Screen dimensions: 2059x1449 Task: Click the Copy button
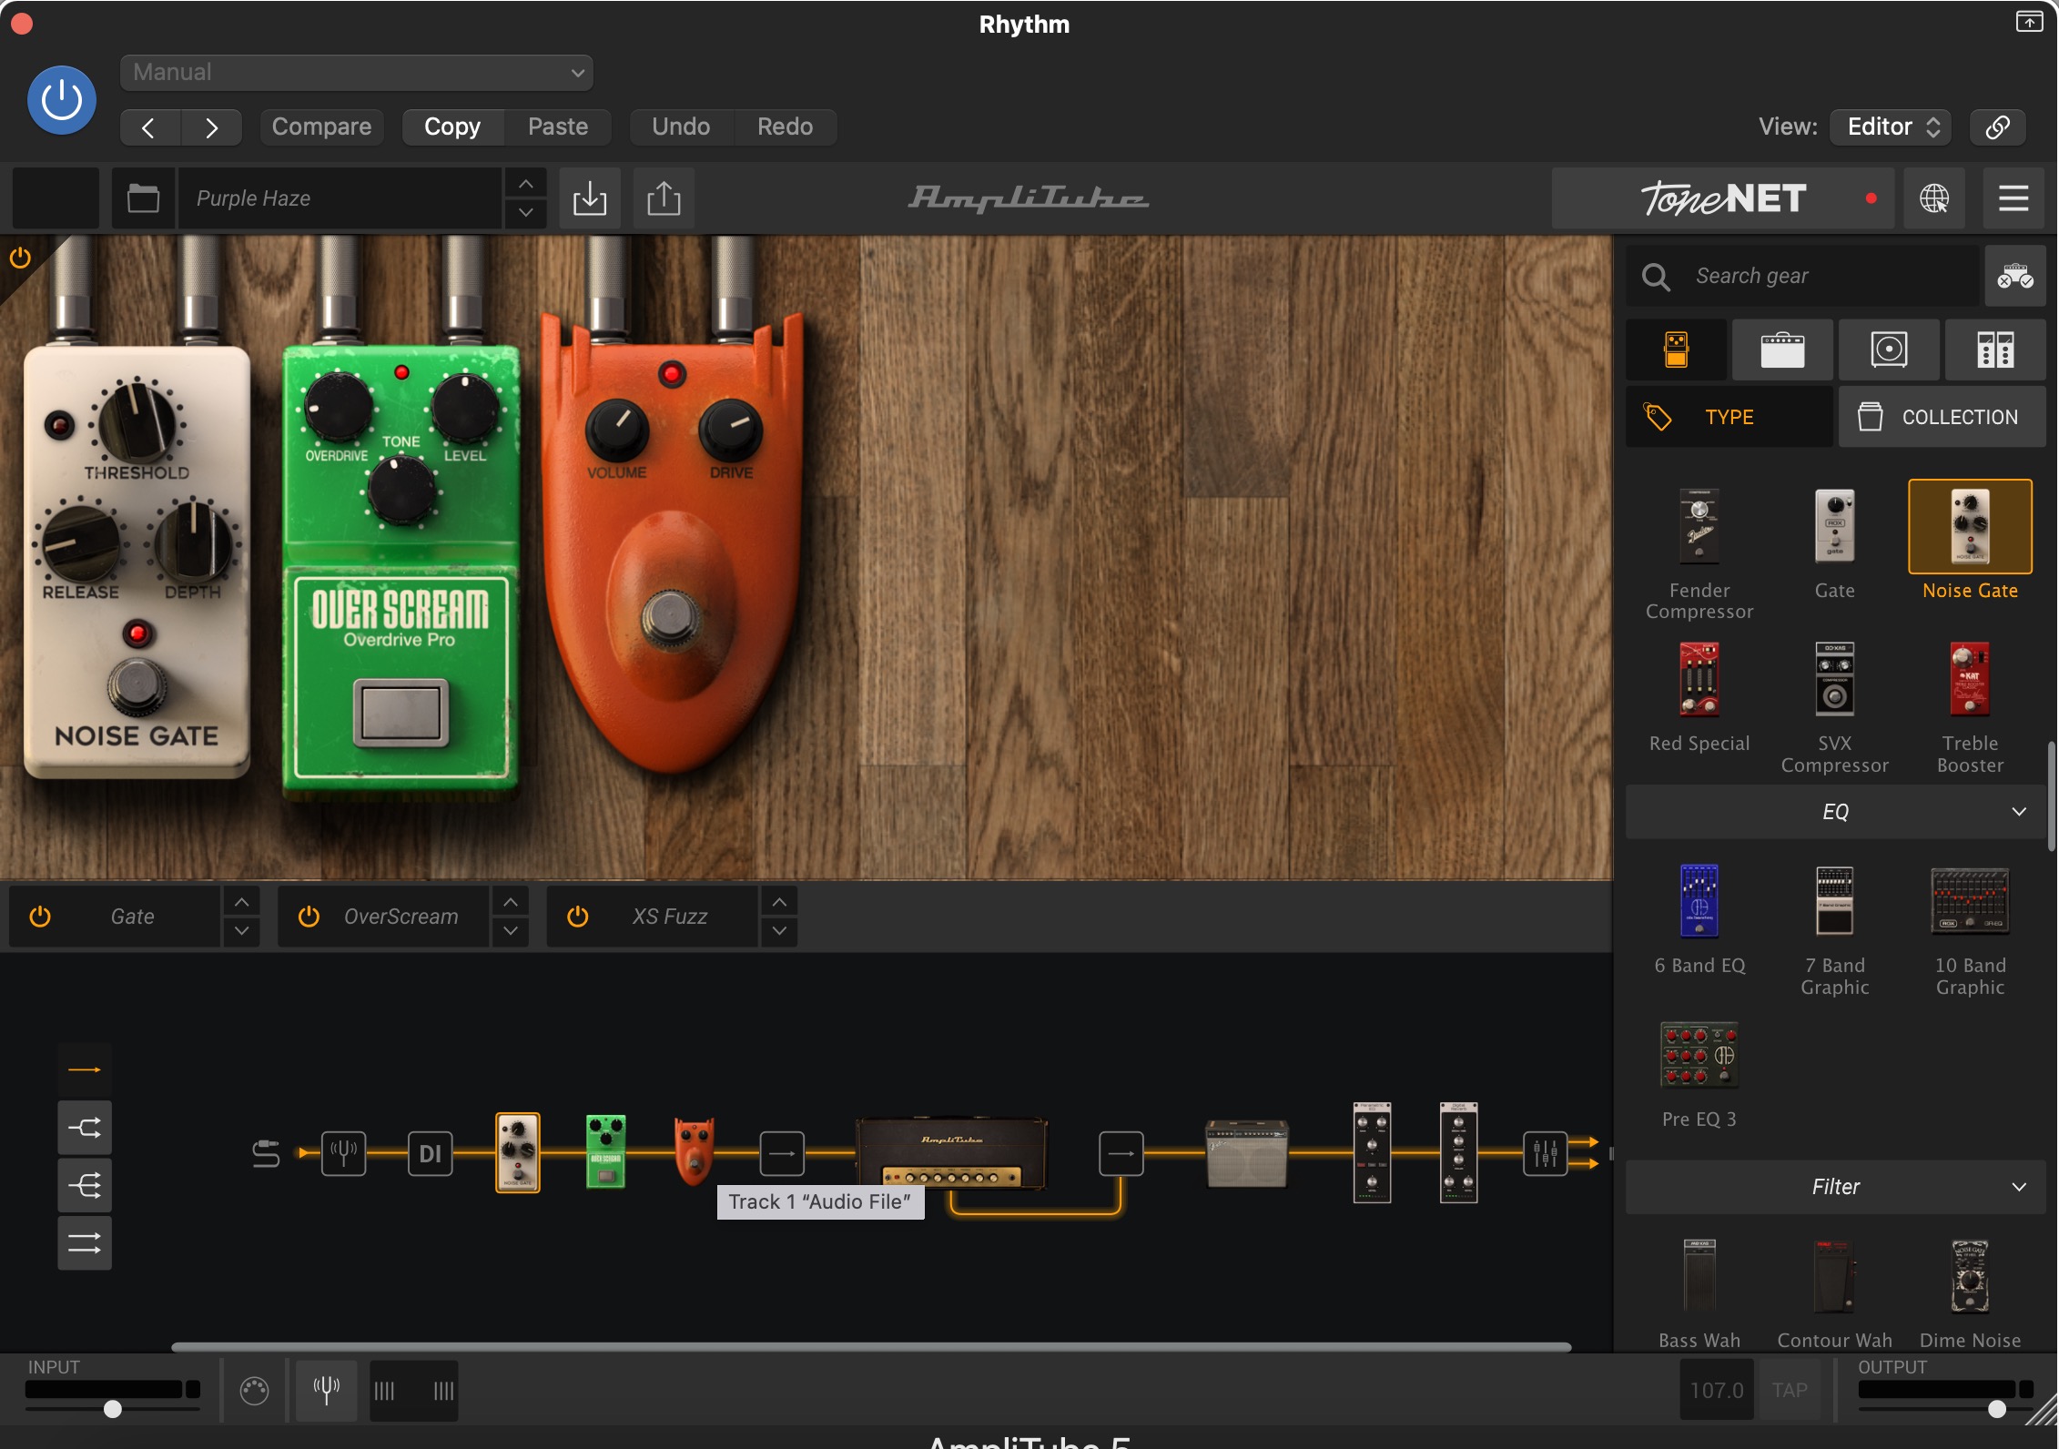452,127
